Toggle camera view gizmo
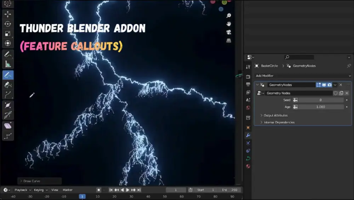Screen dimensions: 354x200 click(229, 32)
